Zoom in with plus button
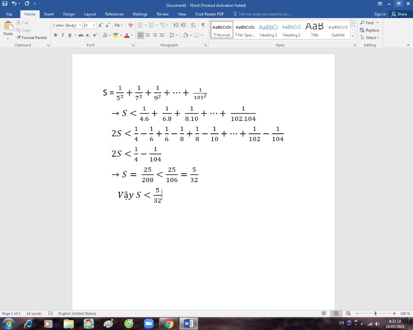The height and width of the screenshot is (330, 413). click(x=394, y=313)
